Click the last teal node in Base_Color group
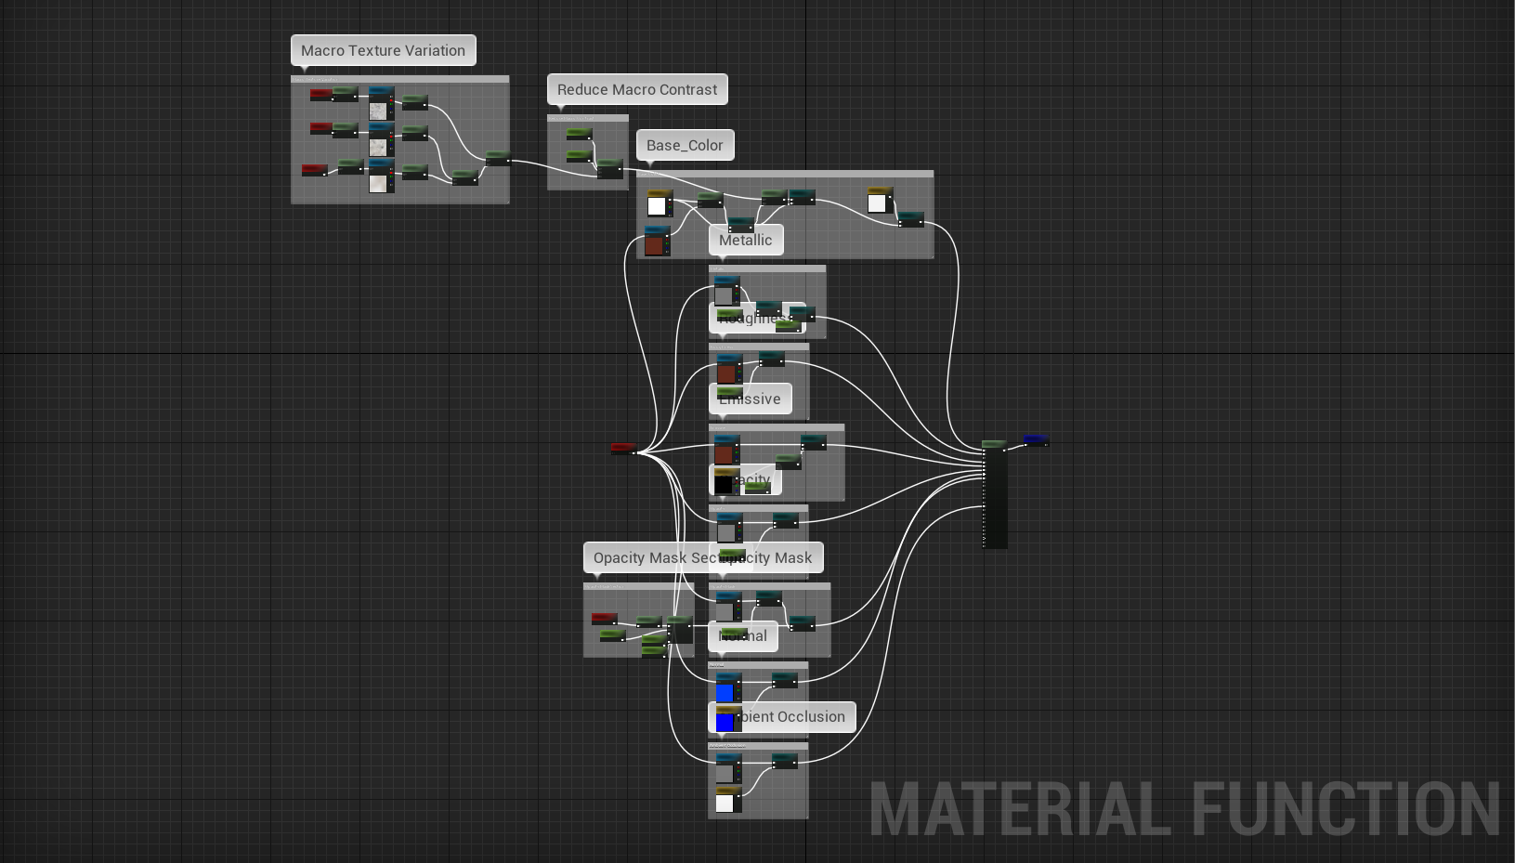Screen dimensions: 1515x863 point(910,219)
